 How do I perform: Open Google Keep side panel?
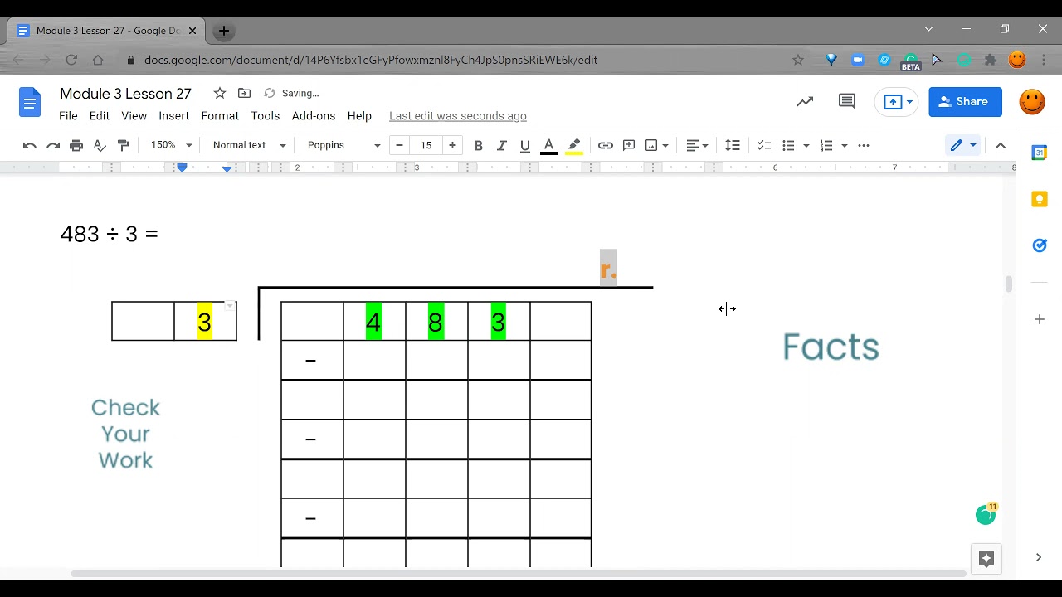click(1039, 199)
